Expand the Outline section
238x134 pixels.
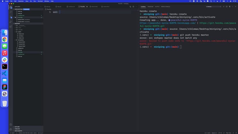17,127
